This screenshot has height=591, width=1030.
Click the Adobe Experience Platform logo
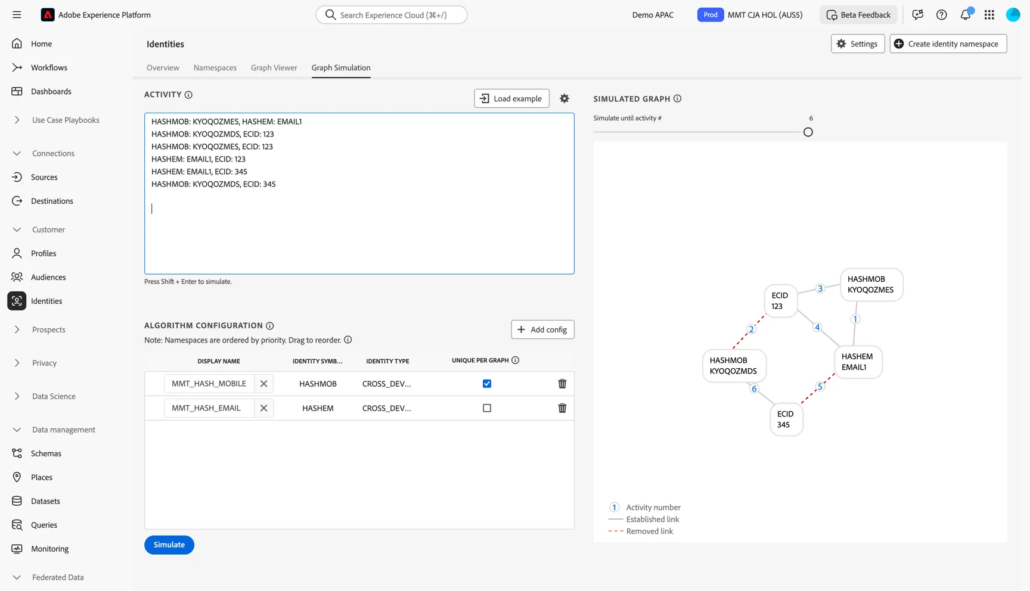pos(48,15)
